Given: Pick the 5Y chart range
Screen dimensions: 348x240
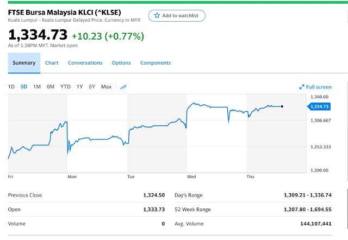Looking at the screenshot, I should coord(92,87).
